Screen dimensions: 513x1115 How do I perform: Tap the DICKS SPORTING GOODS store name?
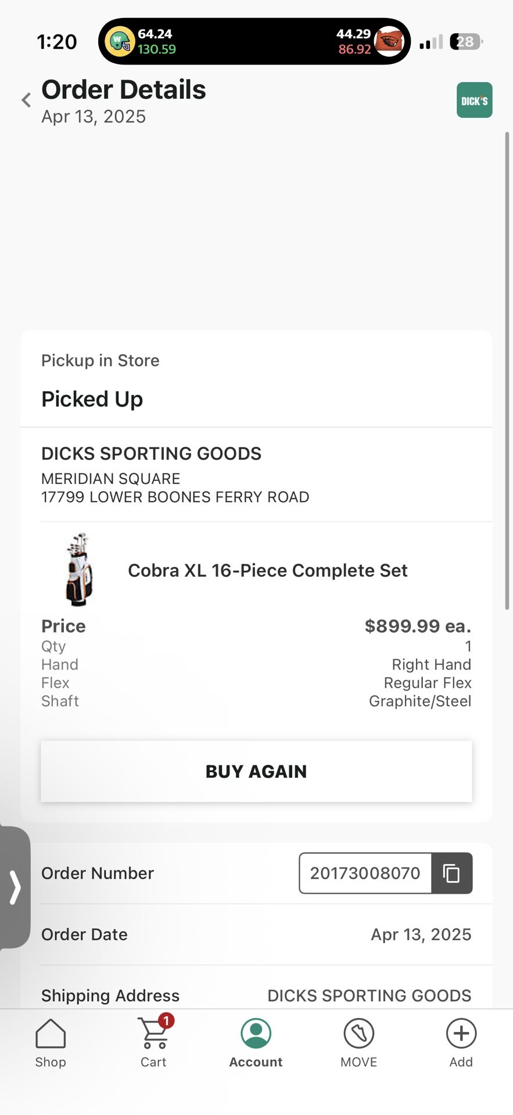151,454
